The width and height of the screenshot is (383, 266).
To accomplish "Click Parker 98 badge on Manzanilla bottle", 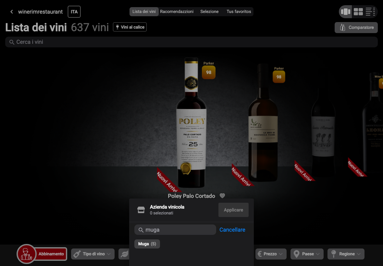I will (279, 77).
